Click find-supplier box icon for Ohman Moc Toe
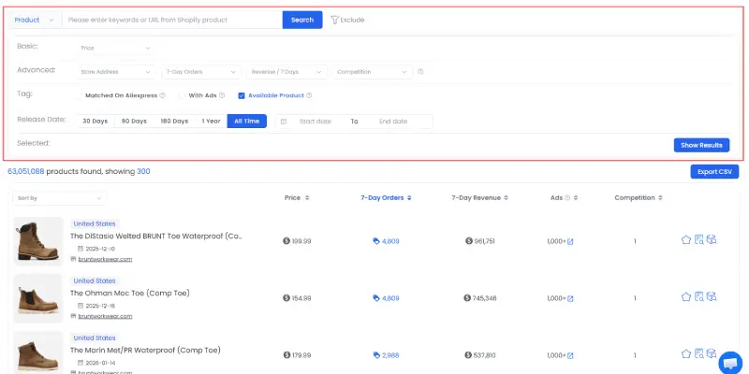This screenshot has height=374, width=749. click(712, 296)
